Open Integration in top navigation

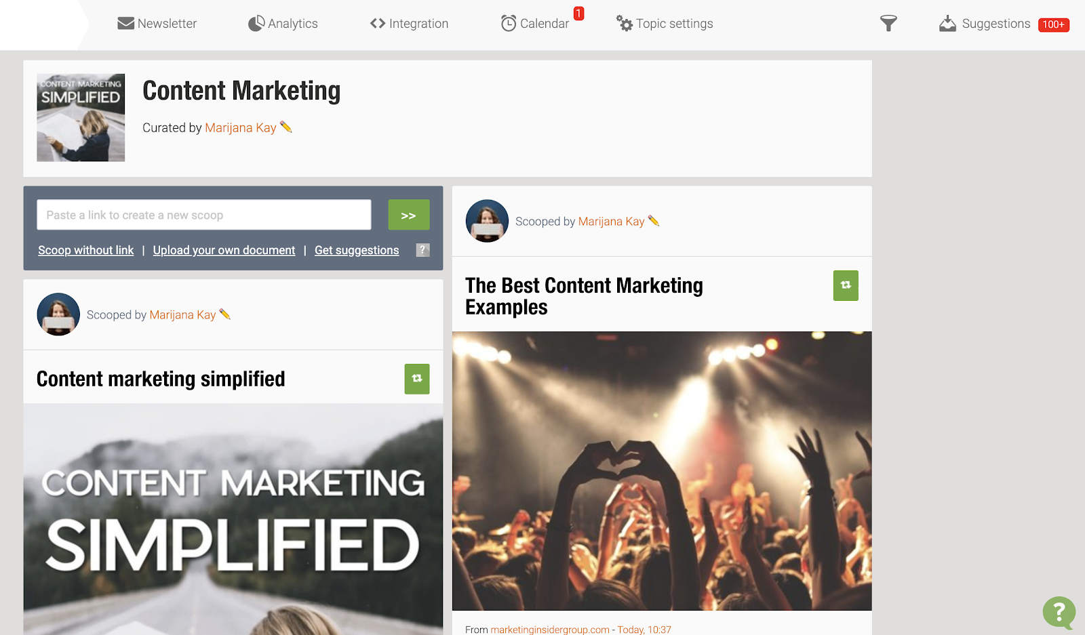[410, 24]
